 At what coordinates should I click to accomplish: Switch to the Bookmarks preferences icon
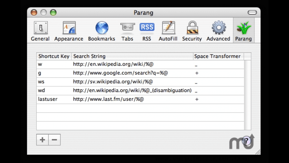coord(101,31)
